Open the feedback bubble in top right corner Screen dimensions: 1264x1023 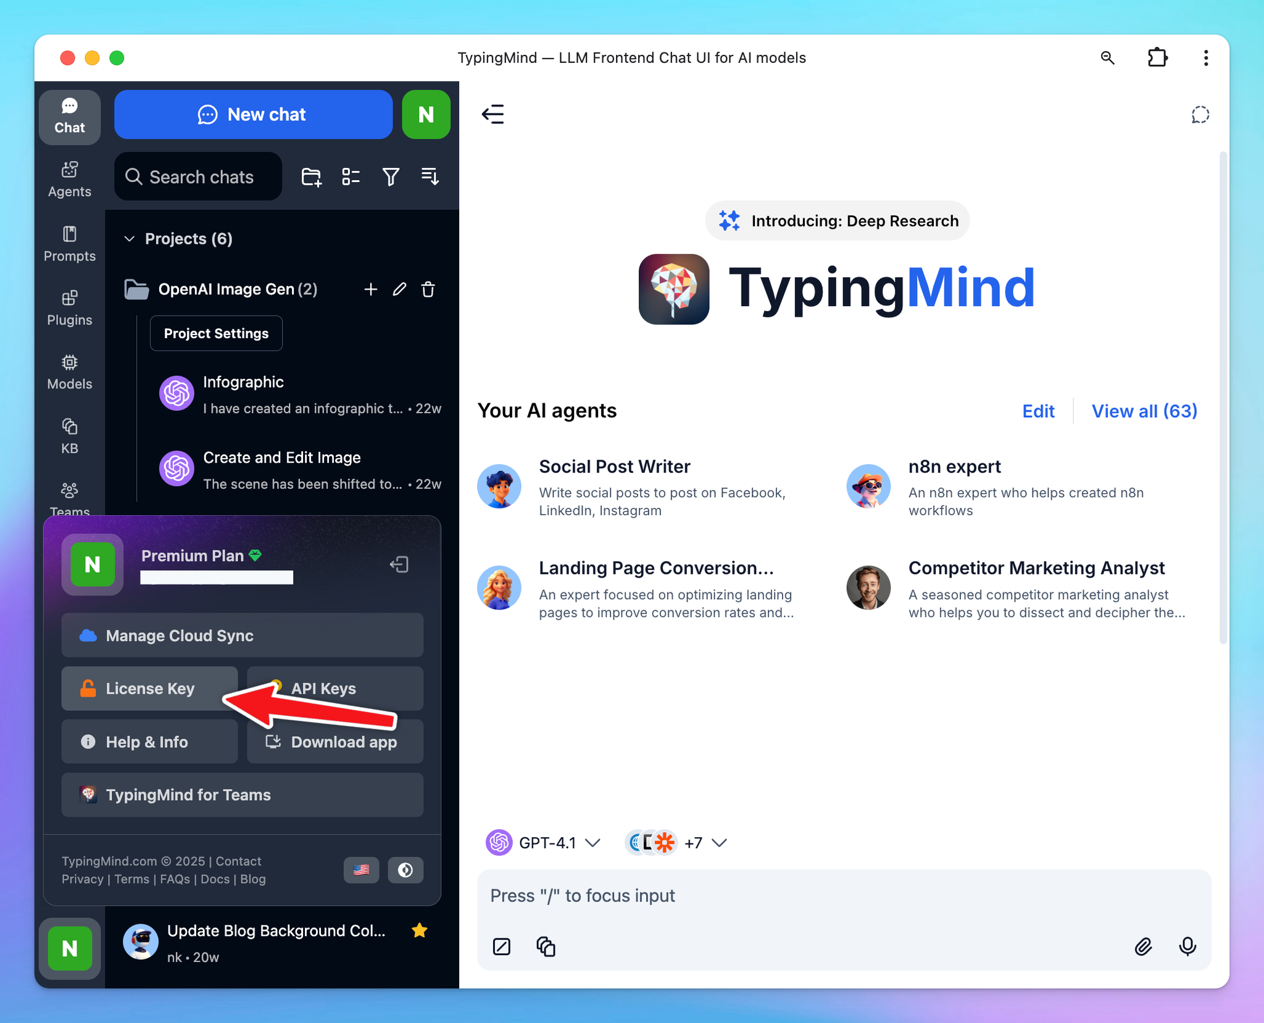coord(1199,114)
